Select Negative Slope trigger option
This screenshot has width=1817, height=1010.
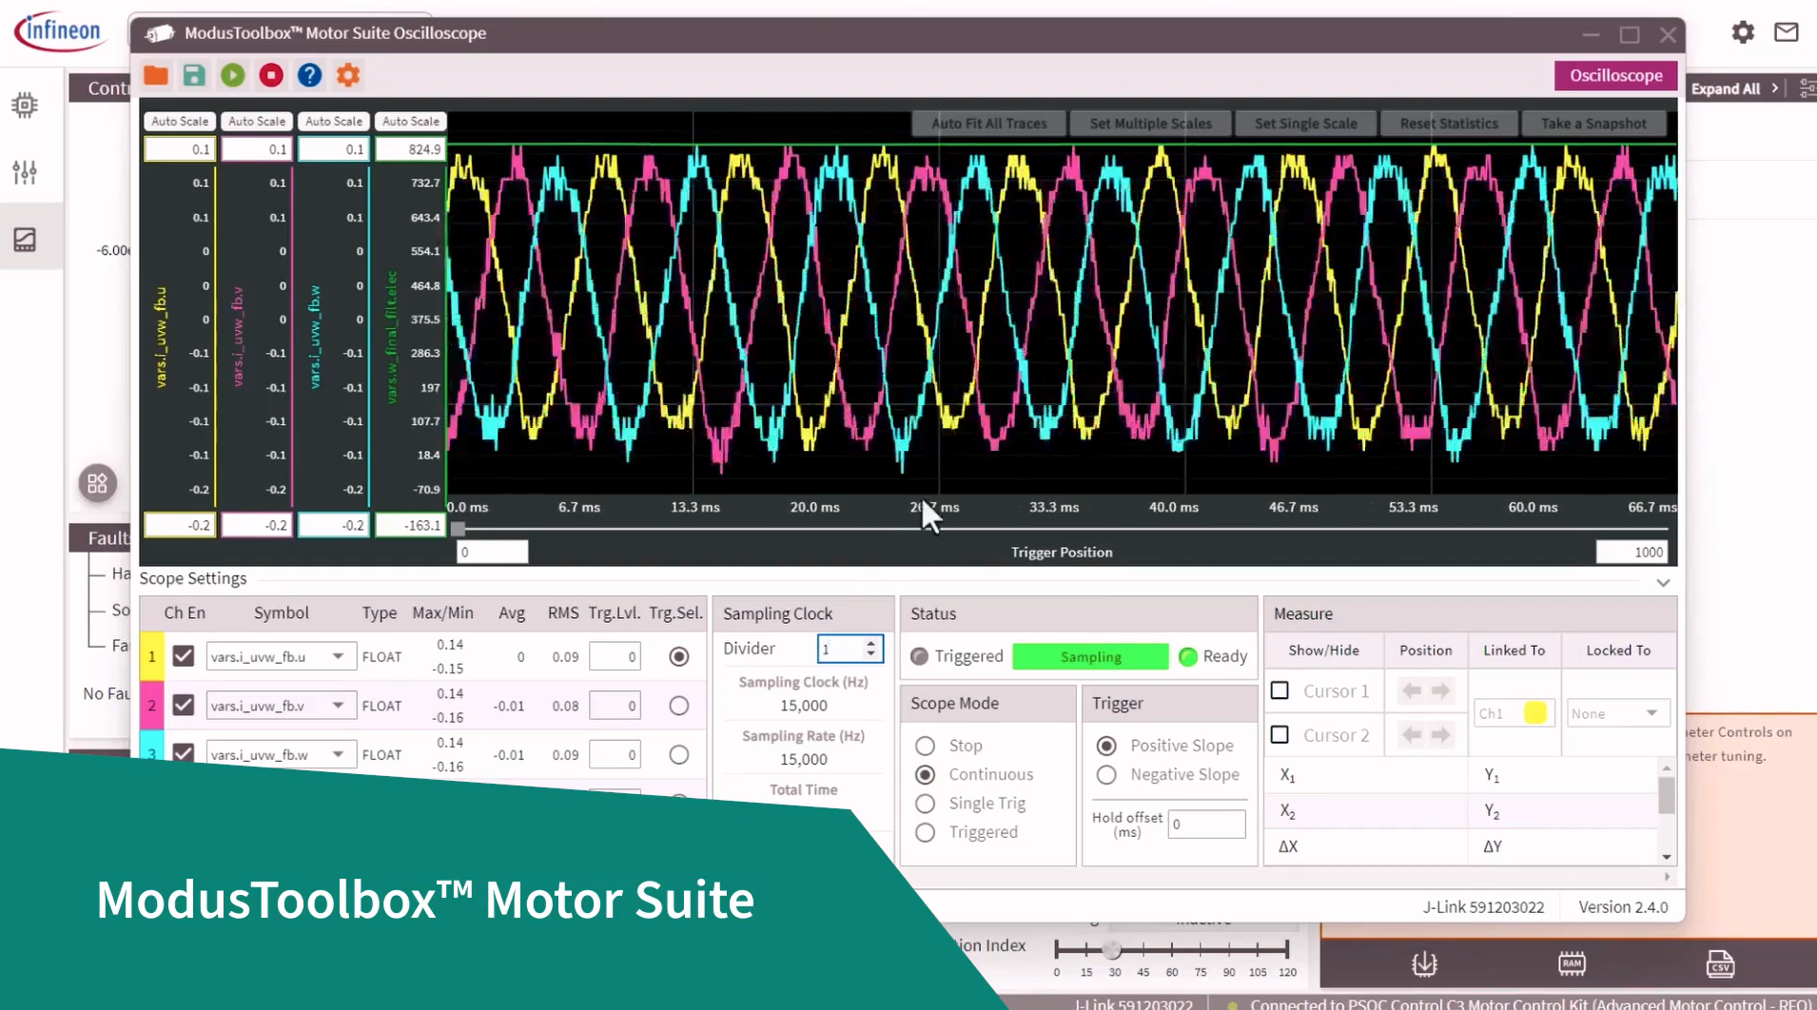(1106, 775)
